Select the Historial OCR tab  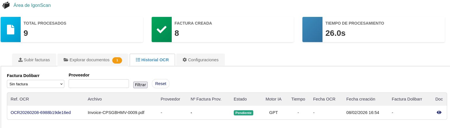[x=152, y=60]
